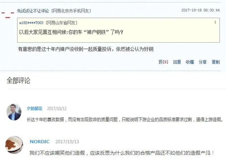This screenshot has width=226, height=160.
Task: Click quoted username m182****7003
Action: [31, 23]
